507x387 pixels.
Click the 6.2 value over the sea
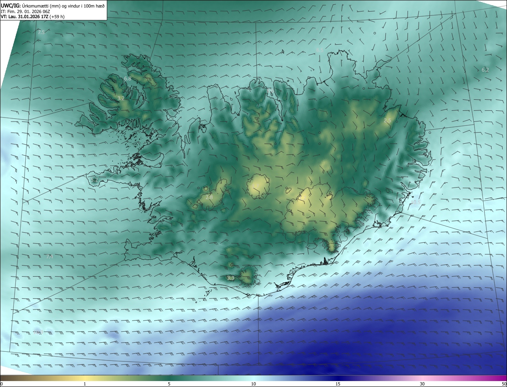click(x=485, y=70)
